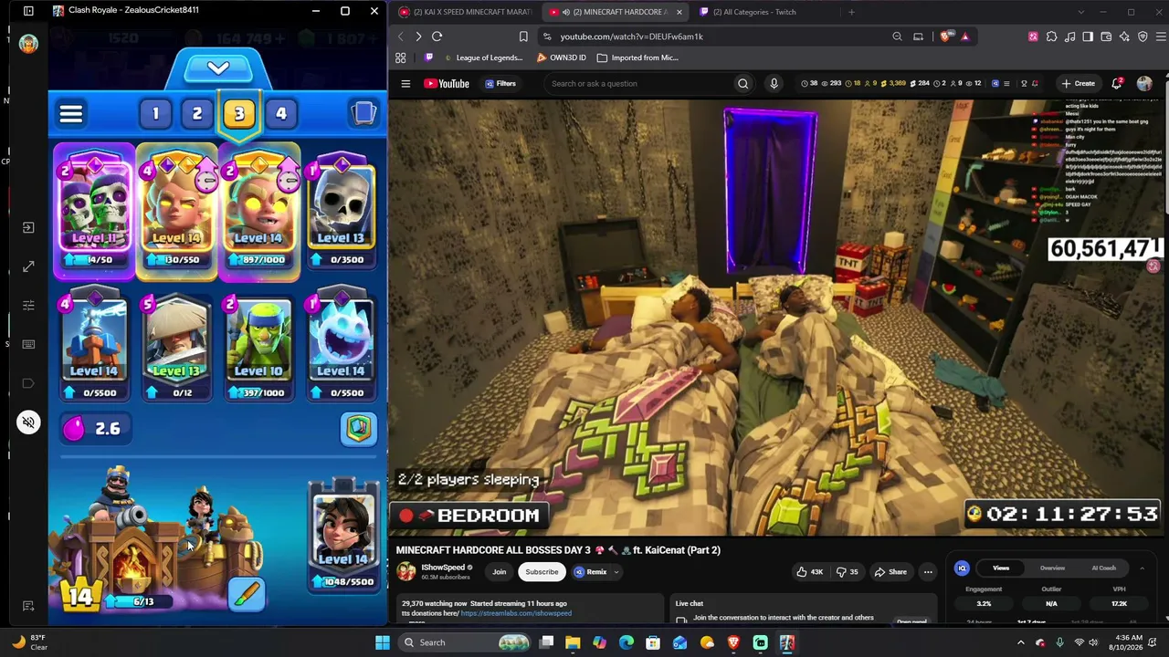Open the Imported from Microsoft bookmarks folder
This screenshot has height=657, width=1169.
pyautogui.click(x=637, y=57)
